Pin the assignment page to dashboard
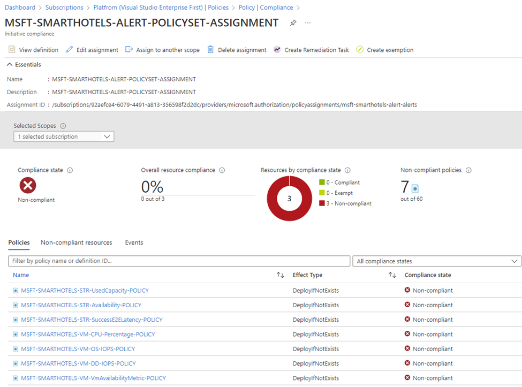The height and width of the screenshot is (387, 522). click(x=293, y=23)
